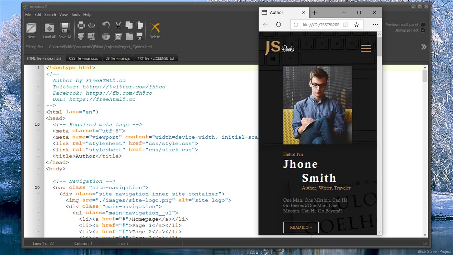Switch to the TXT file - LICEENSE.txt tab

[156, 59]
